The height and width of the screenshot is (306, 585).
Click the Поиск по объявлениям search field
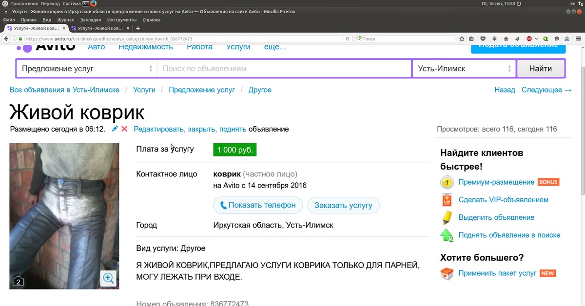pyautogui.click(x=284, y=69)
